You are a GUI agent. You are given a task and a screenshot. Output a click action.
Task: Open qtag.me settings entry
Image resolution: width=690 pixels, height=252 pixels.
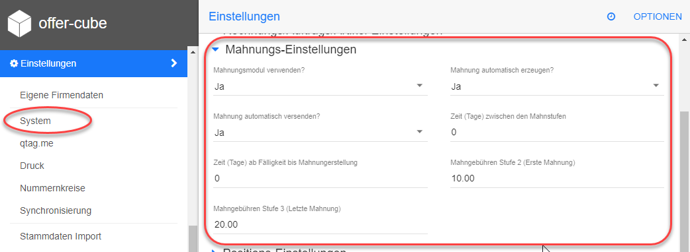[37, 143]
